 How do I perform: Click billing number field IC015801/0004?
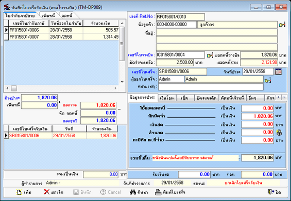pos(180,55)
